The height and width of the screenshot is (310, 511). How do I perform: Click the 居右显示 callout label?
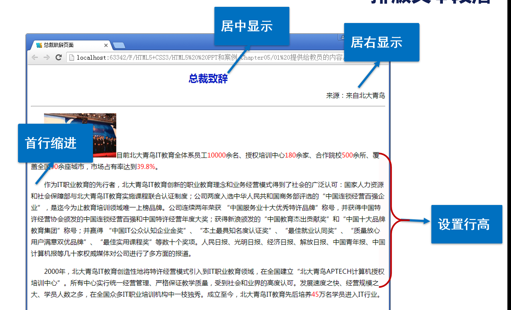382,42
